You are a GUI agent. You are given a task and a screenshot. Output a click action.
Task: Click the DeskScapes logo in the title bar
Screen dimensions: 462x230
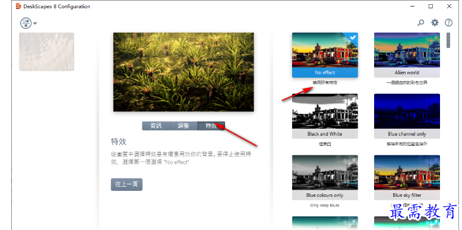coord(18,6)
